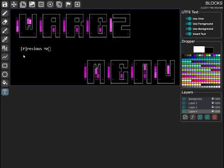Click the Background layer 100% opacity control
Image resolution: width=224 pixels, height=168 pixels.
point(216,99)
